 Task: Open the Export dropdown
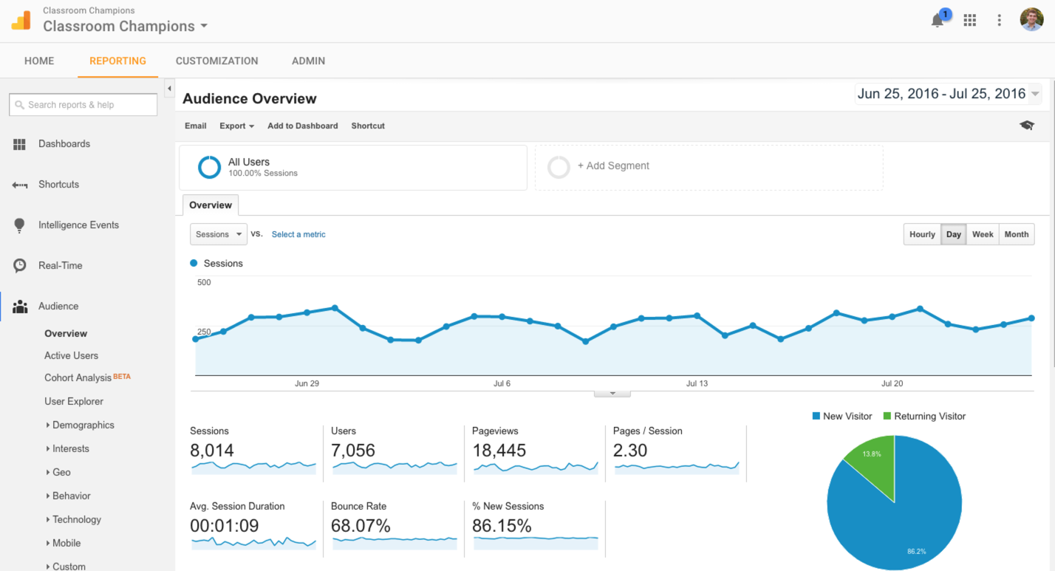[236, 126]
